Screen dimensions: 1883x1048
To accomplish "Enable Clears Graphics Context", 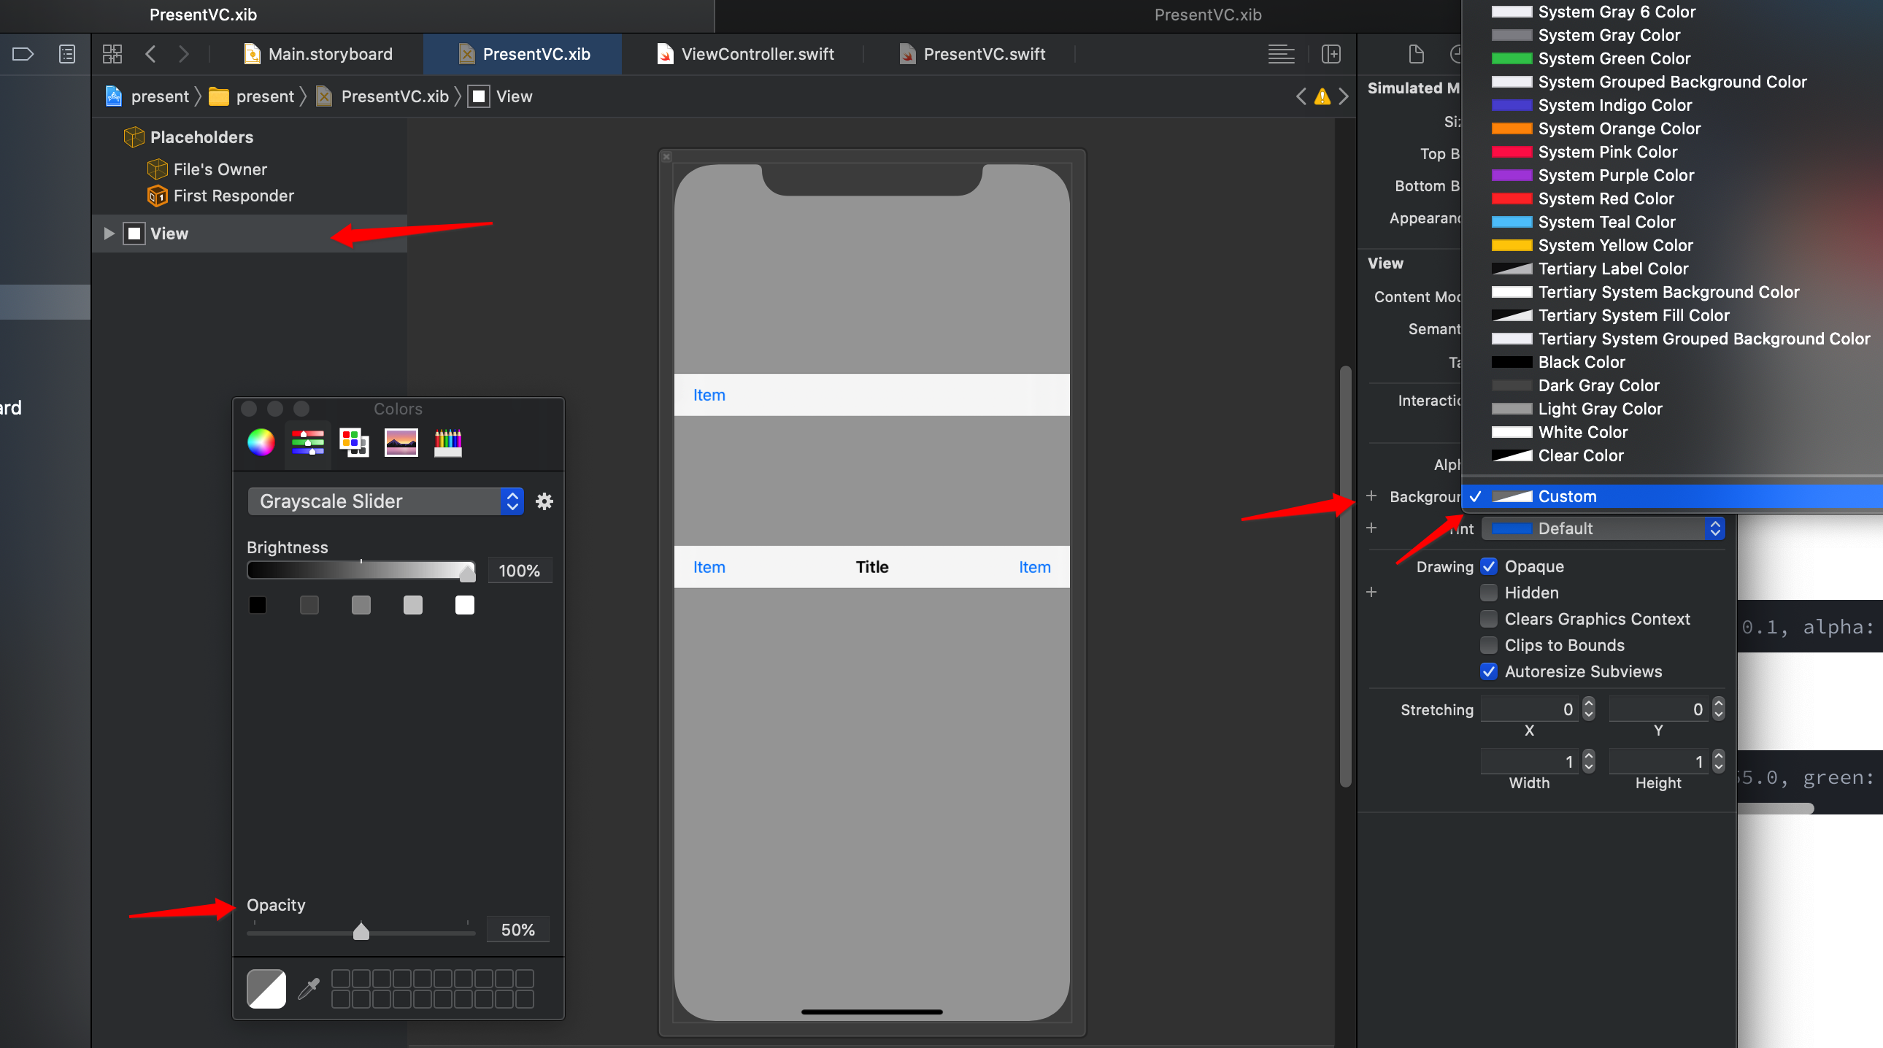I will point(1488,619).
